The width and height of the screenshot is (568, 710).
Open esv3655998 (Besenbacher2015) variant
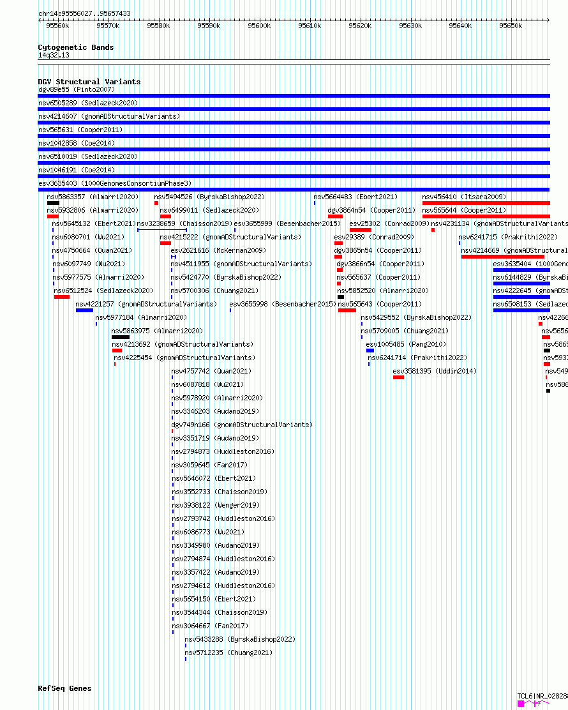283,305
